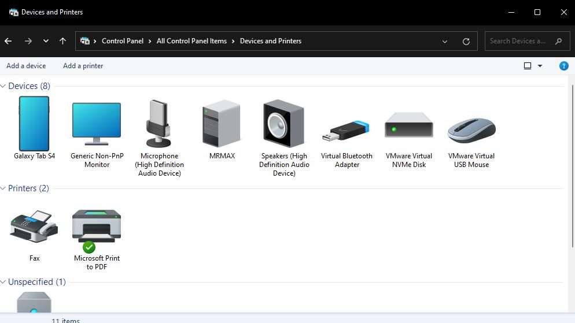
Task: Select the Virtual Bluetooth Adapter icon
Action: coord(346,131)
